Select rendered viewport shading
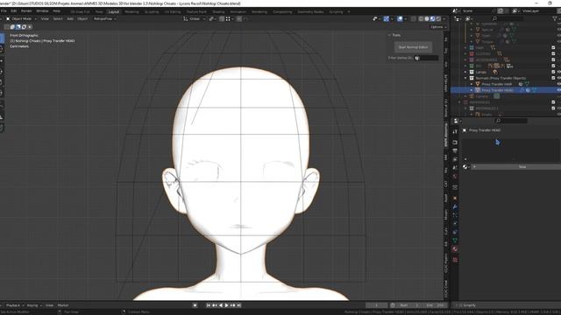Viewport: 561px width, 315px height. pyautogui.click(x=438, y=18)
